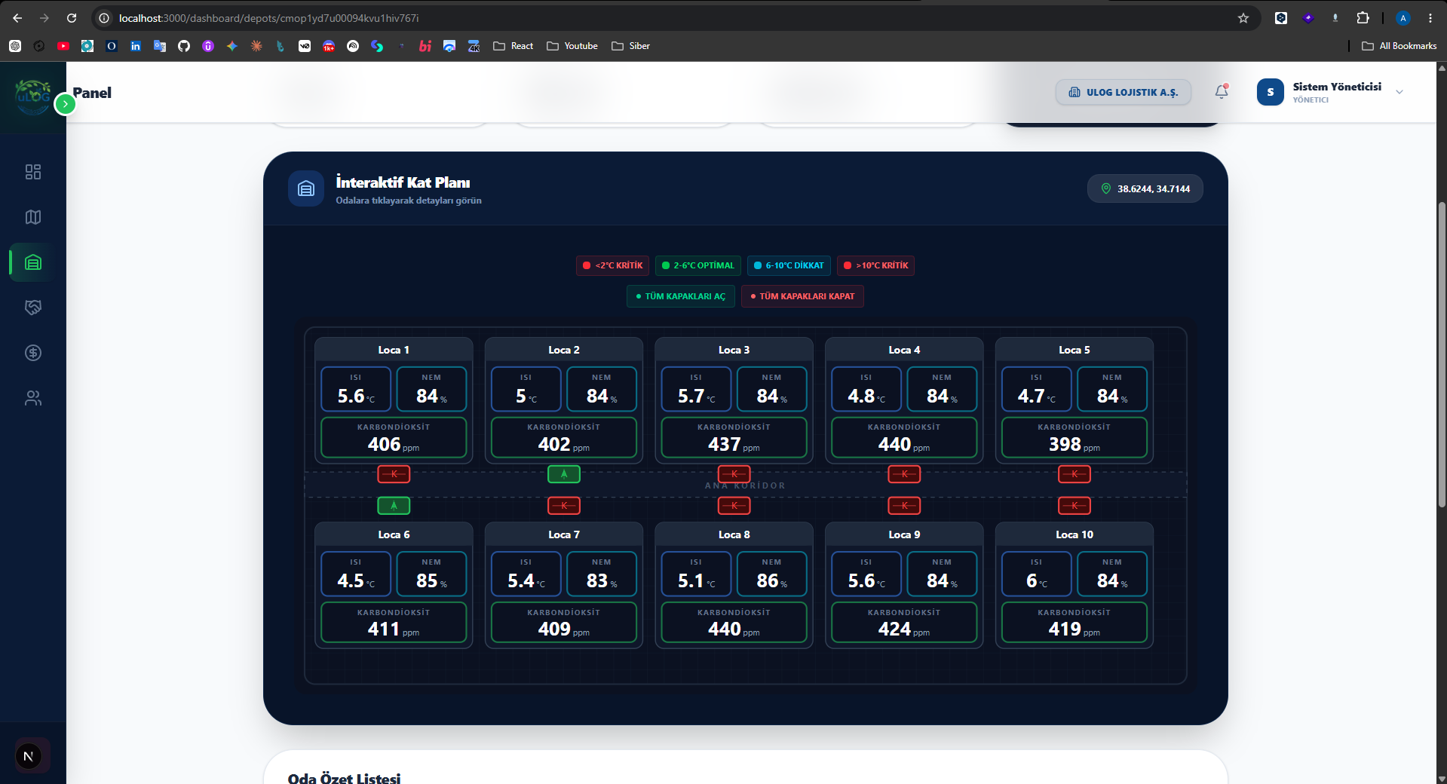The image size is (1447, 784).
Task: Open the Google Translate bookmark icon
Action: click(x=160, y=46)
